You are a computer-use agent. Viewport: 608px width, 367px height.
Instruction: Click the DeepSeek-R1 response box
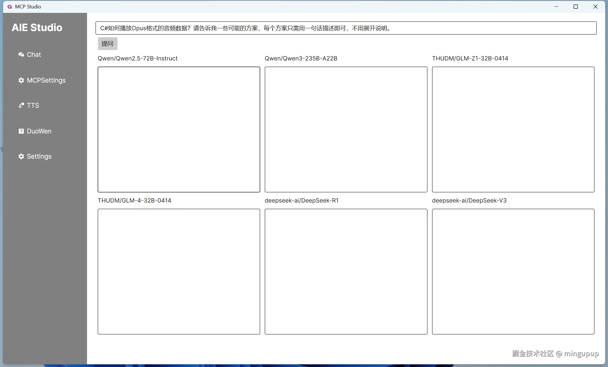(x=346, y=271)
